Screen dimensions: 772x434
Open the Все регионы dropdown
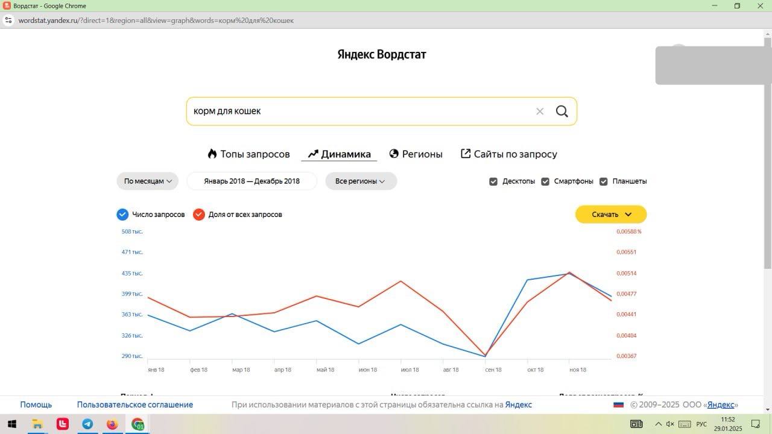361,181
